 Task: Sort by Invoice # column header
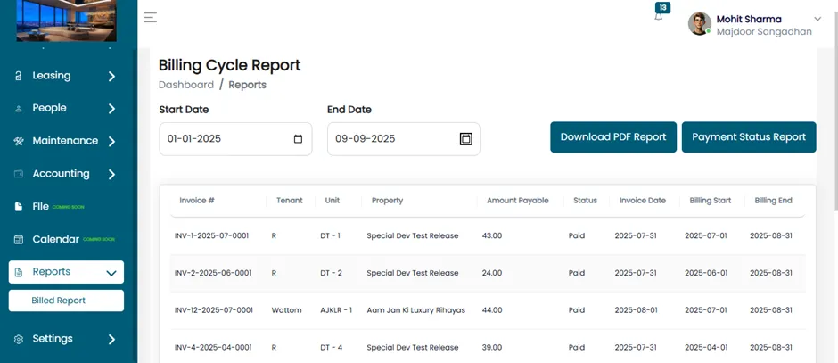(197, 201)
